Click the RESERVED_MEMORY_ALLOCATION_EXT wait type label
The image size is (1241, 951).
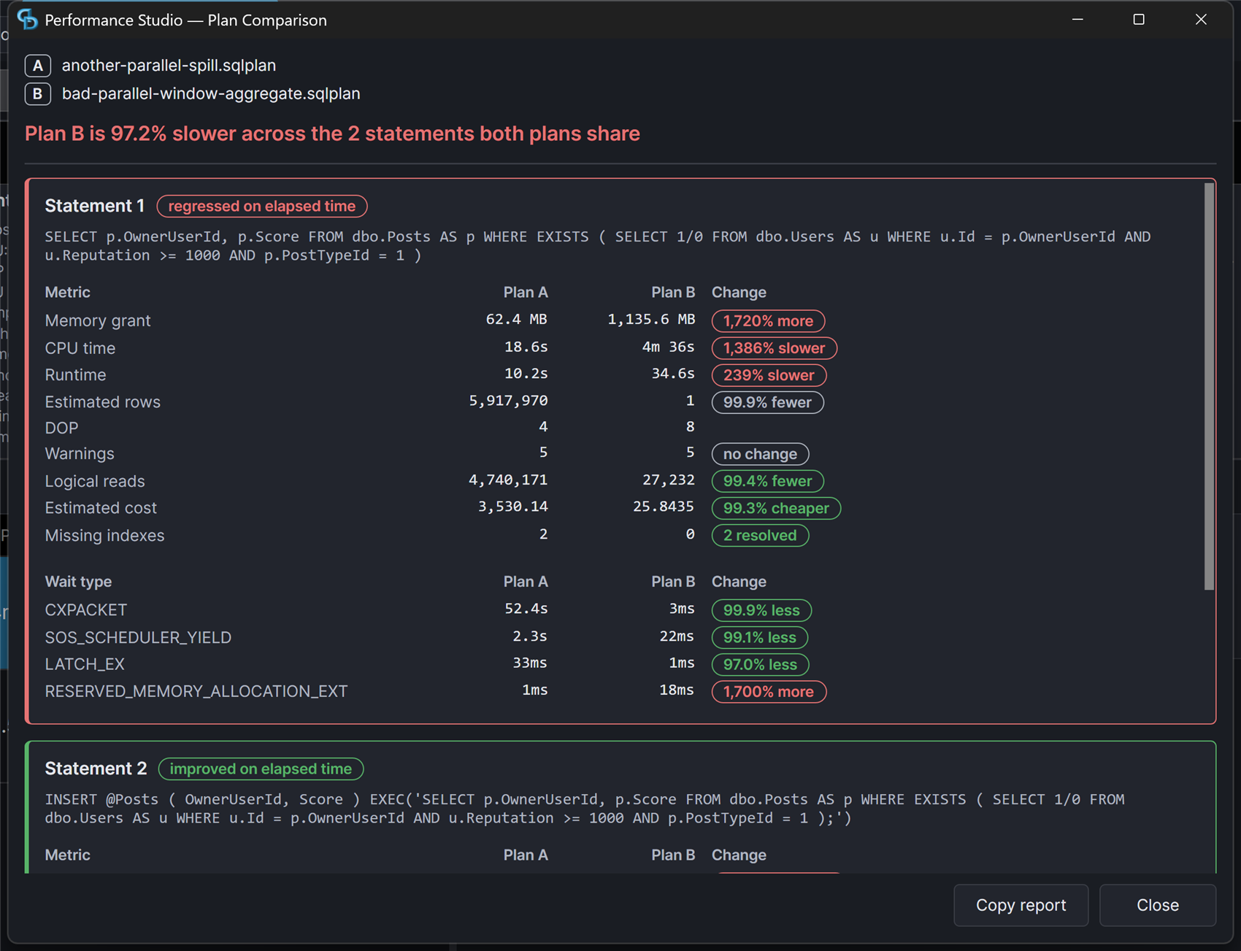click(196, 691)
